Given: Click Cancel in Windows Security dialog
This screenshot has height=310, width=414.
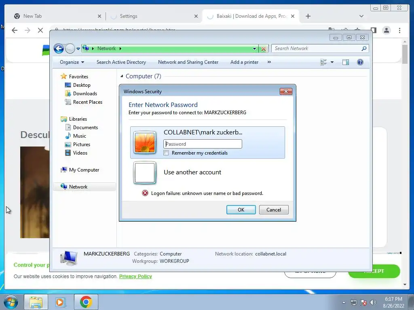Looking at the screenshot, I should [x=274, y=210].
